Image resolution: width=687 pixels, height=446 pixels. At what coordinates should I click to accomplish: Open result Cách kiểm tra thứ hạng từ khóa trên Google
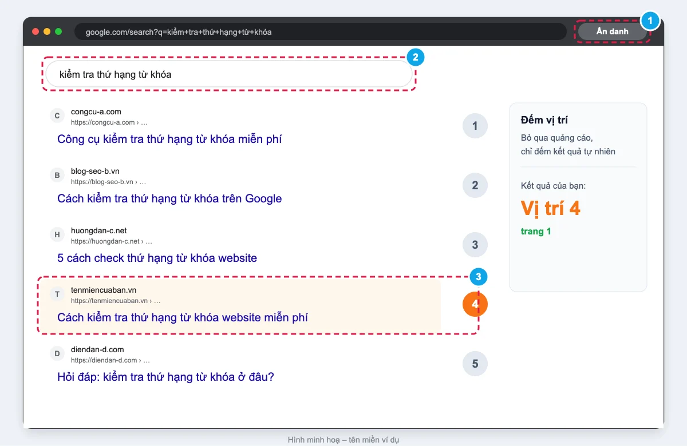[x=169, y=198]
